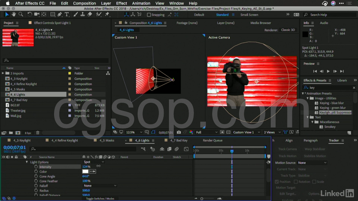This screenshot has height=201, width=358.
Task: Collapse the Light Options group
Action: click(x=27, y=162)
